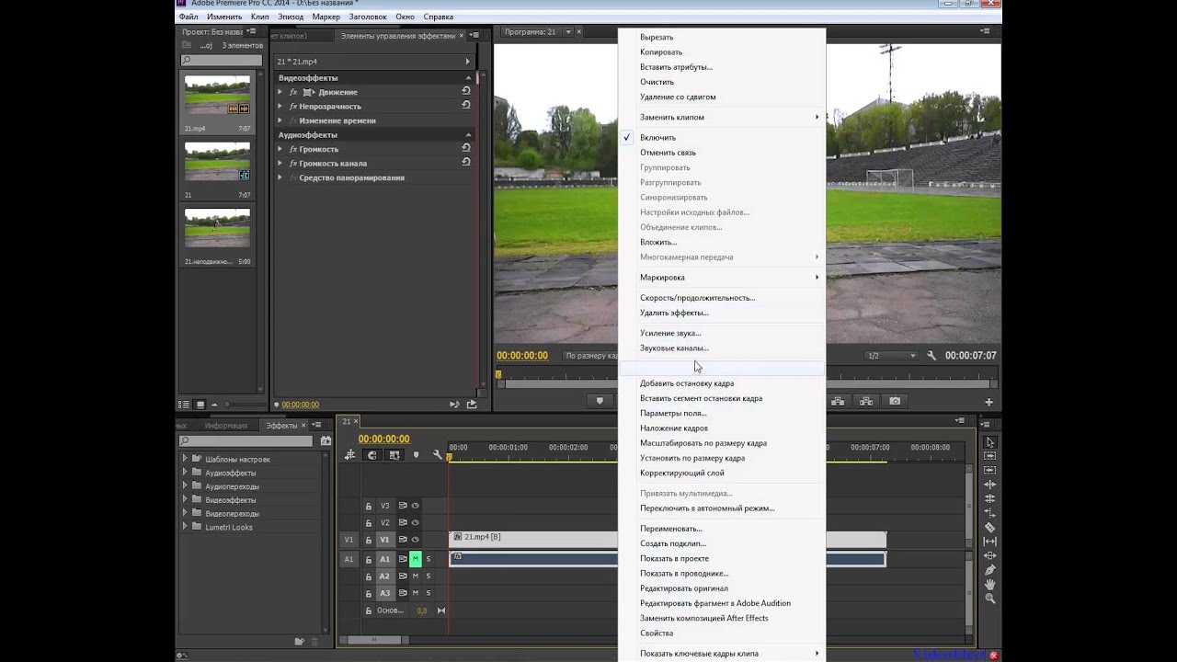1177x662 pixels.
Task: Select the Pen tool in tools panel
Action: pyautogui.click(x=990, y=570)
